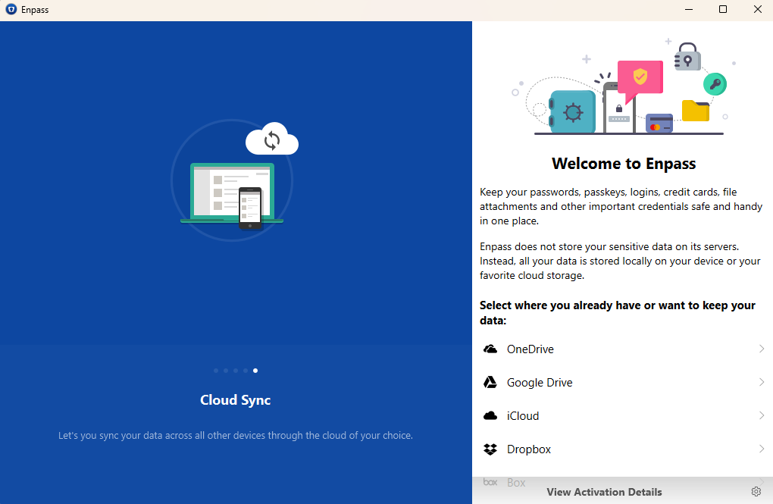This screenshot has height=504, width=773.
Task: Select the second carousel page dot
Action: pos(226,371)
